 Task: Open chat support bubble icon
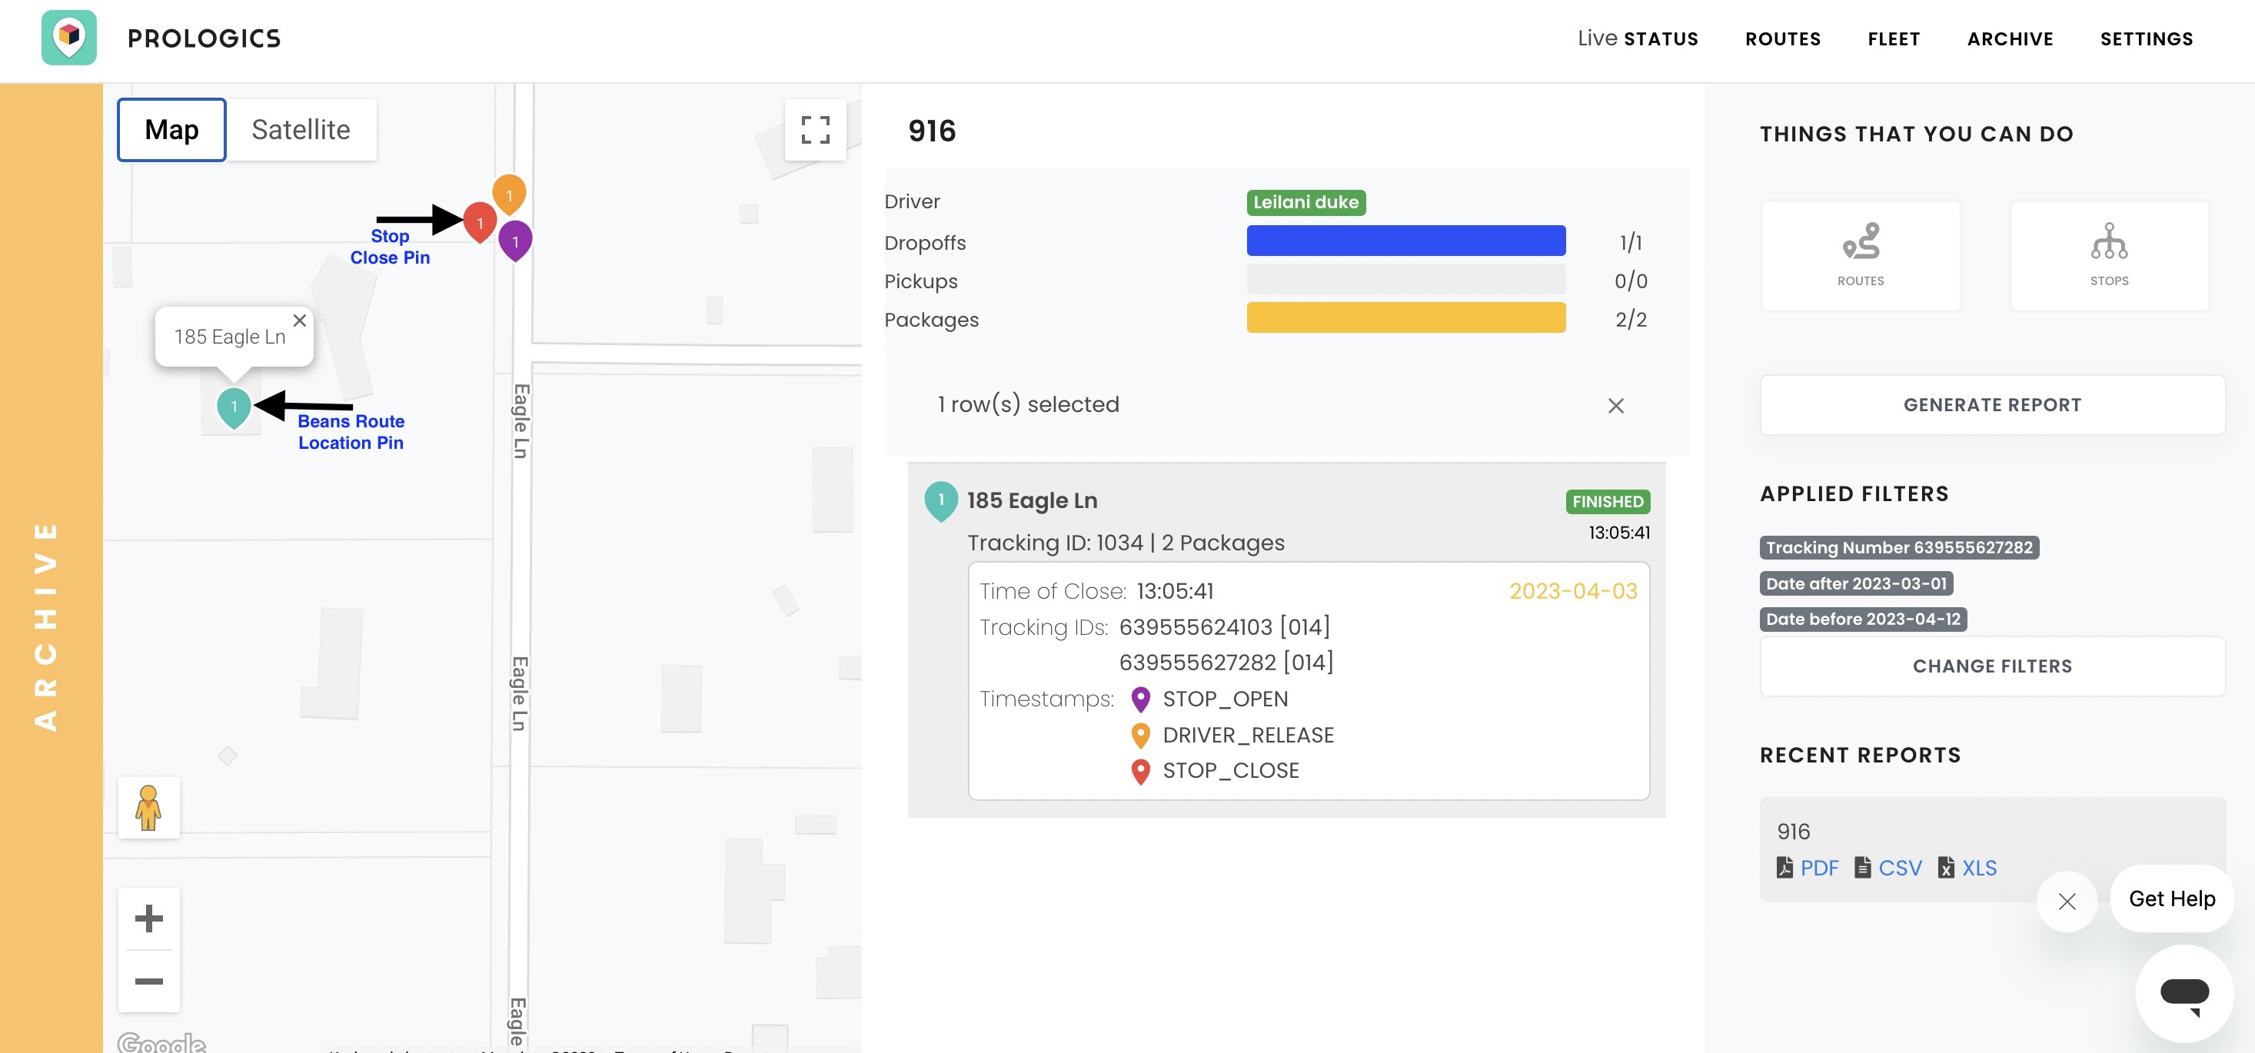click(2183, 992)
